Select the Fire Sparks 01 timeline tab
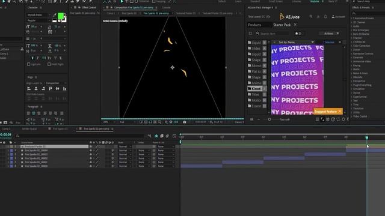Viewport: 385px width, 216px height. click(60, 129)
